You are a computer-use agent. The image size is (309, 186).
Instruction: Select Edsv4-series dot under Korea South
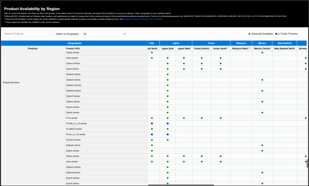tap(221, 156)
